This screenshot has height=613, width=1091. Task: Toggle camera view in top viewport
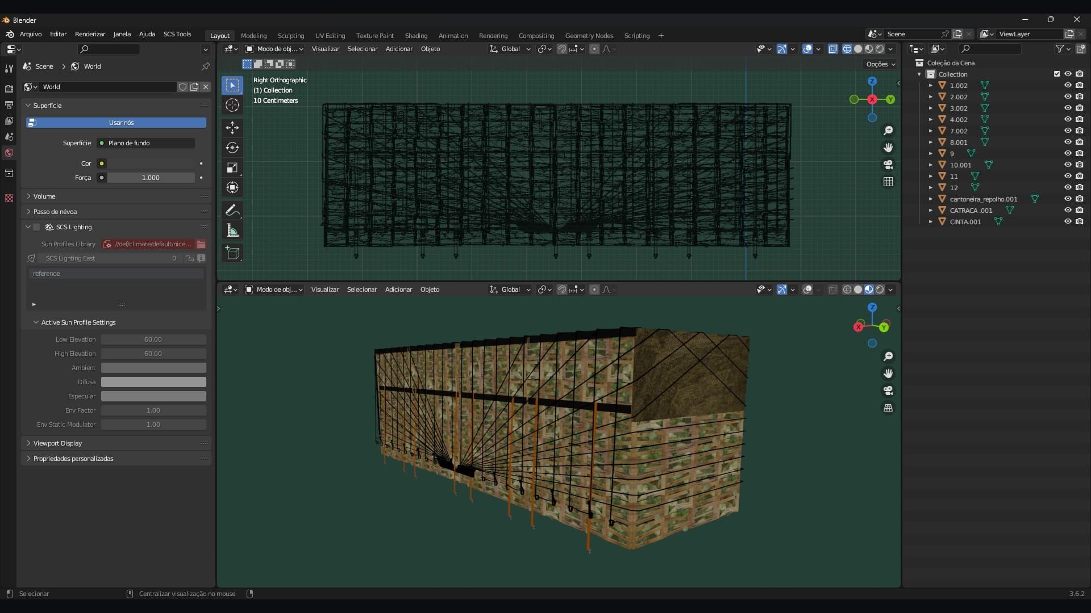[x=888, y=165]
